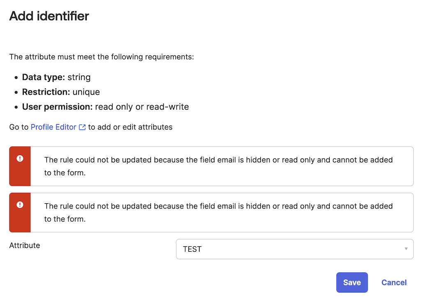Click the dropdown arrow on the Attribute field
Image resolution: width=421 pixels, height=297 pixels.
[x=405, y=249]
